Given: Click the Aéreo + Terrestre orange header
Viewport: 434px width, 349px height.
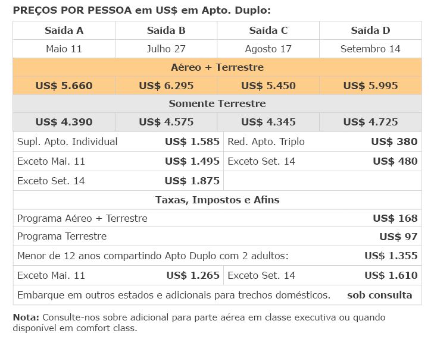Looking at the screenshot, I should pos(217,67).
